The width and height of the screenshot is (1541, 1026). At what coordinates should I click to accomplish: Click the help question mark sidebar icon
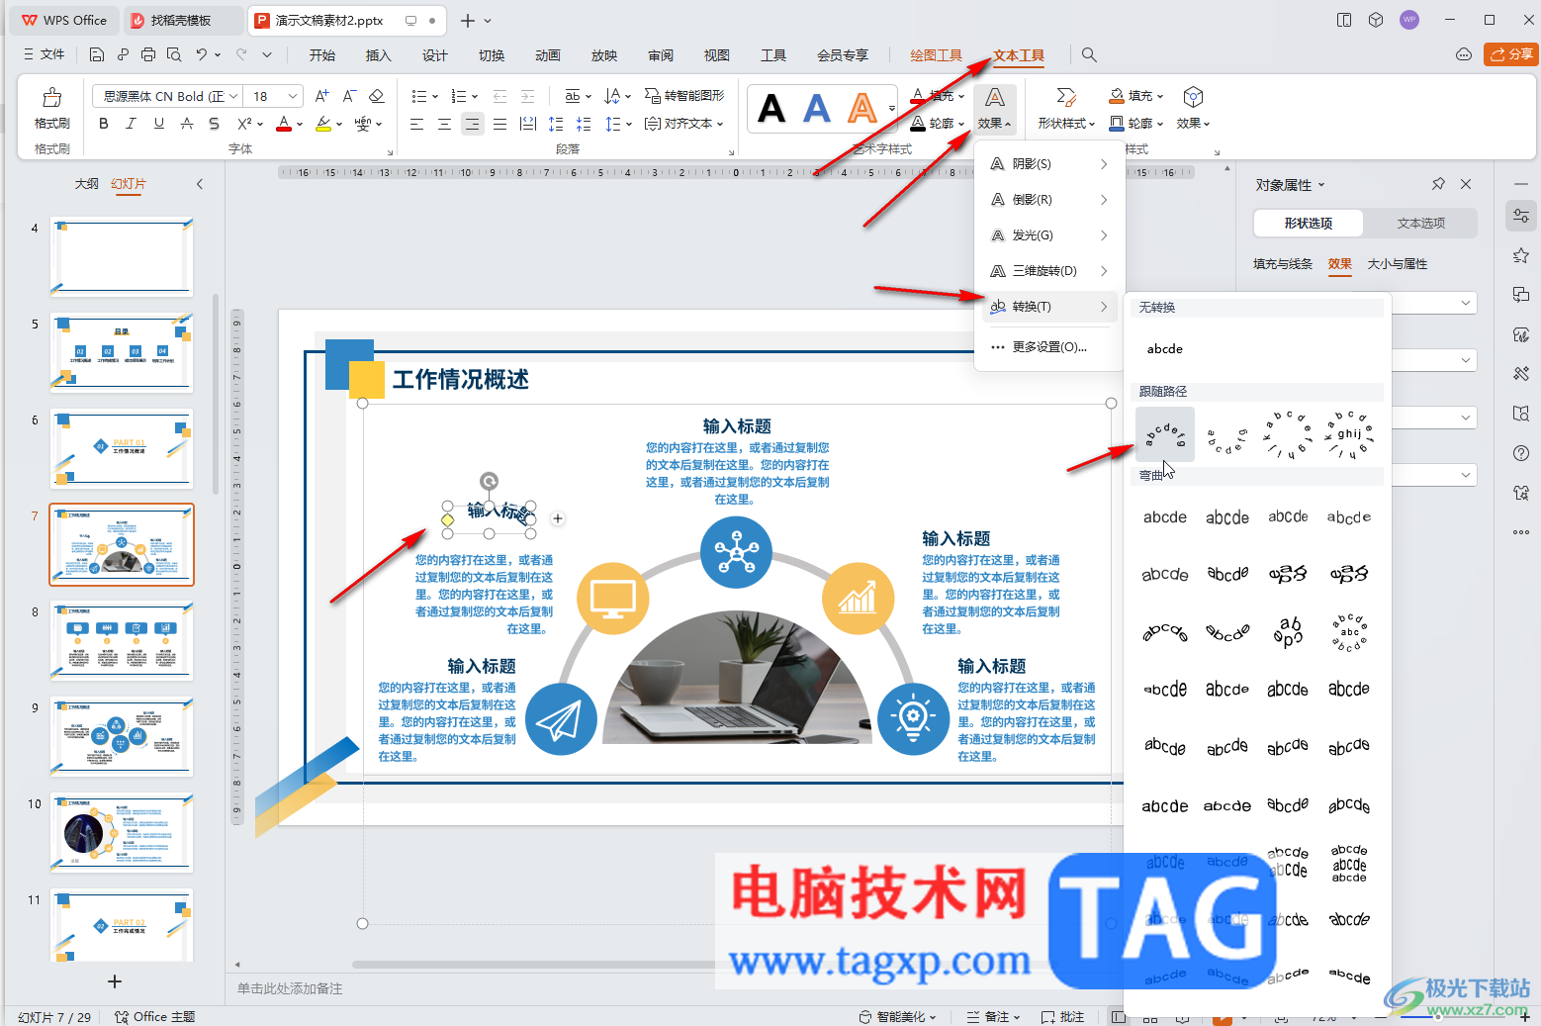(x=1521, y=453)
